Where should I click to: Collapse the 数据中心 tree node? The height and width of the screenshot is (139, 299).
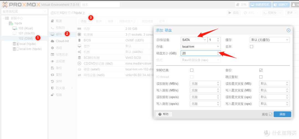coord(3,18)
